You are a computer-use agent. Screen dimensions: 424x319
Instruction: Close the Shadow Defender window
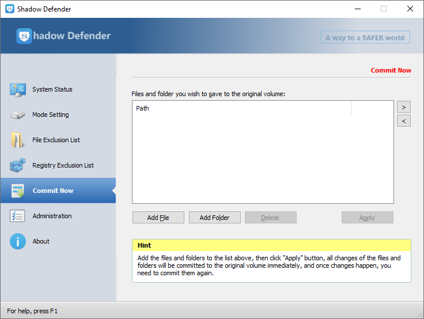[410, 9]
